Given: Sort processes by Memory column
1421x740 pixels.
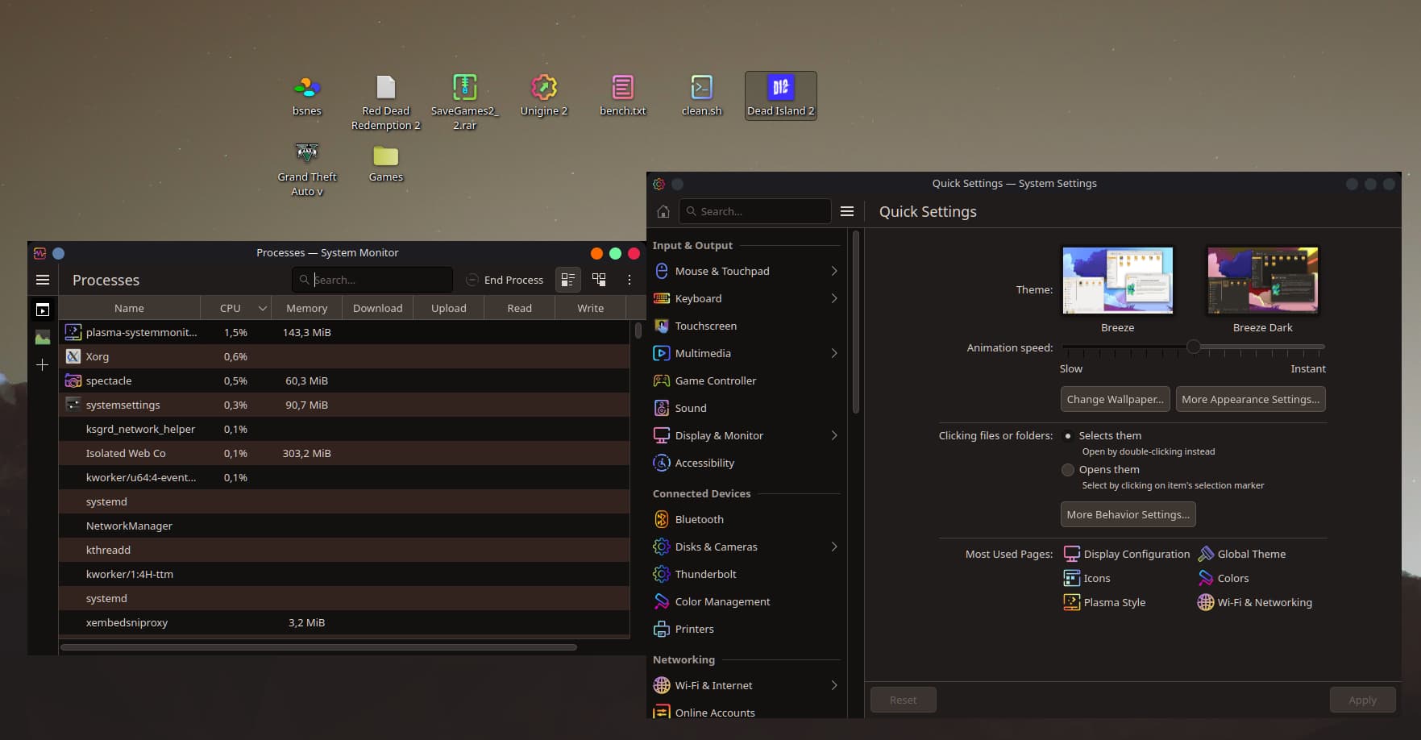Looking at the screenshot, I should [307, 308].
